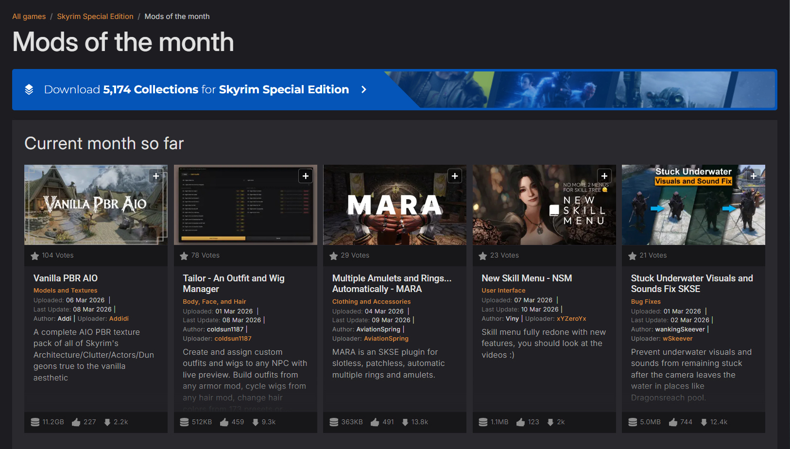The width and height of the screenshot is (790, 449).
Task: Click file size icon beside 512KB
Action: 184,422
